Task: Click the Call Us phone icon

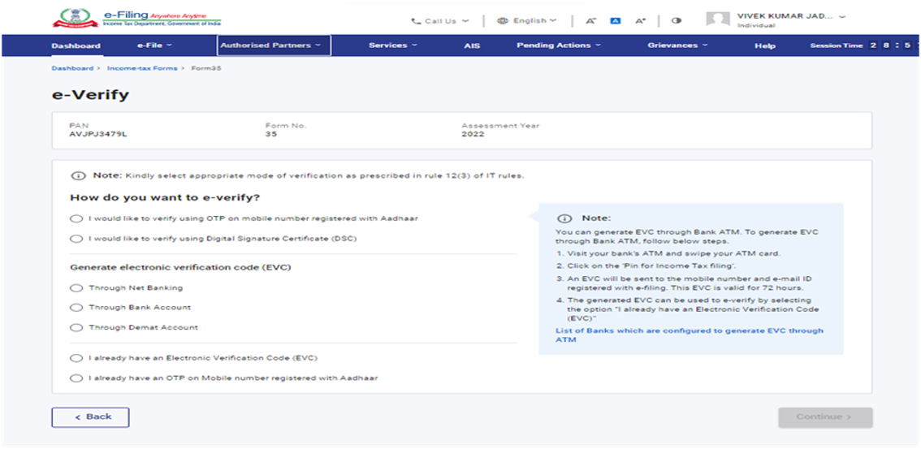Action: point(416,21)
